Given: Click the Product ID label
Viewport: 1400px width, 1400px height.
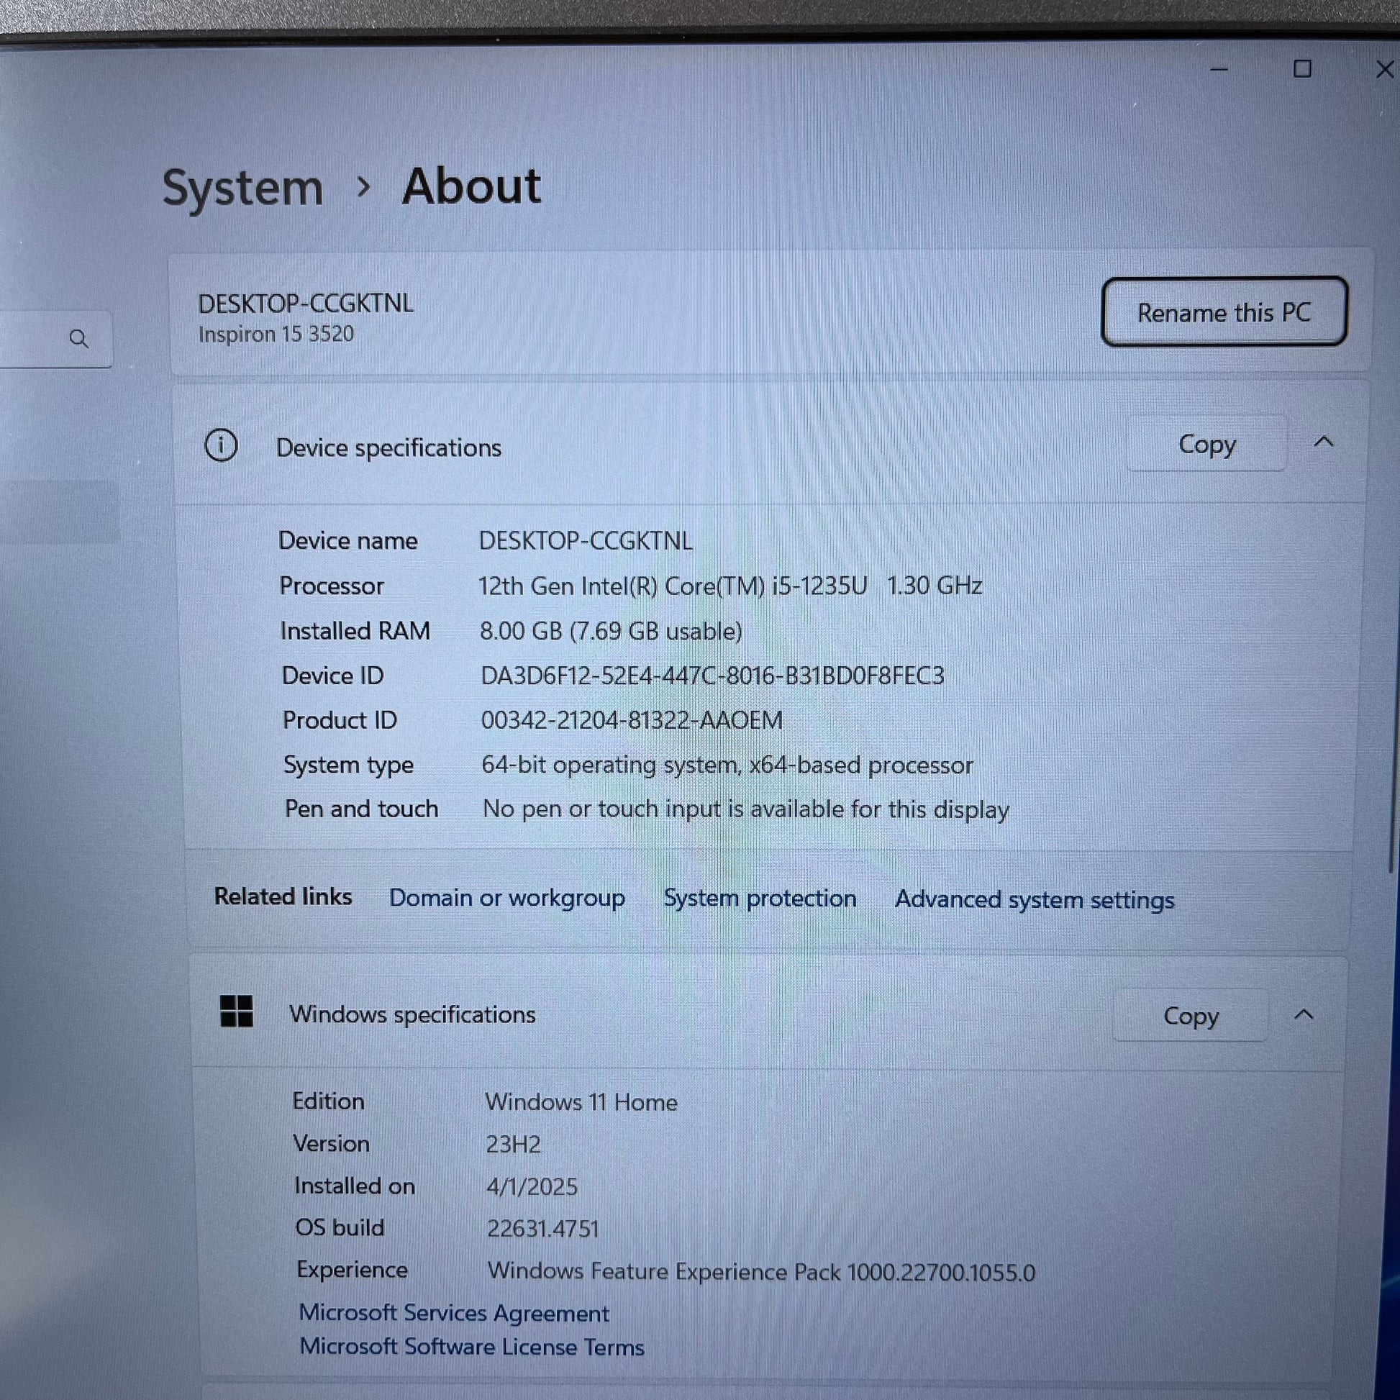Looking at the screenshot, I should coord(340,720).
